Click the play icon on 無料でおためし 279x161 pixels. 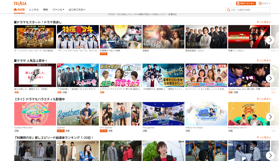(x=238, y=3)
